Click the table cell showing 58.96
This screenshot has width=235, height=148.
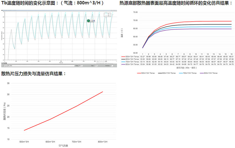(148, 64)
